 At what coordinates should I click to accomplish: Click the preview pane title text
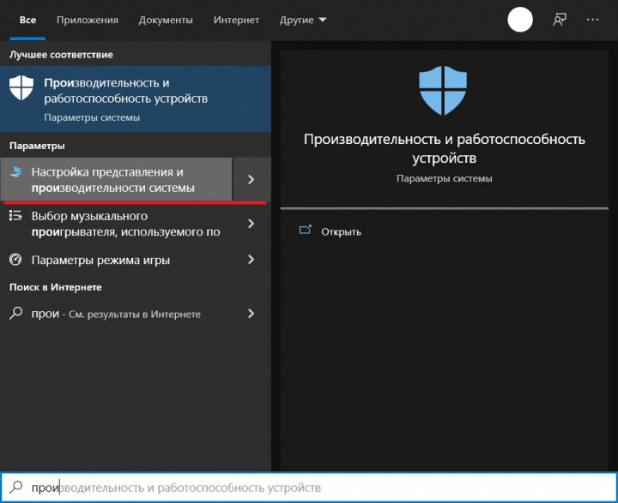point(445,148)
